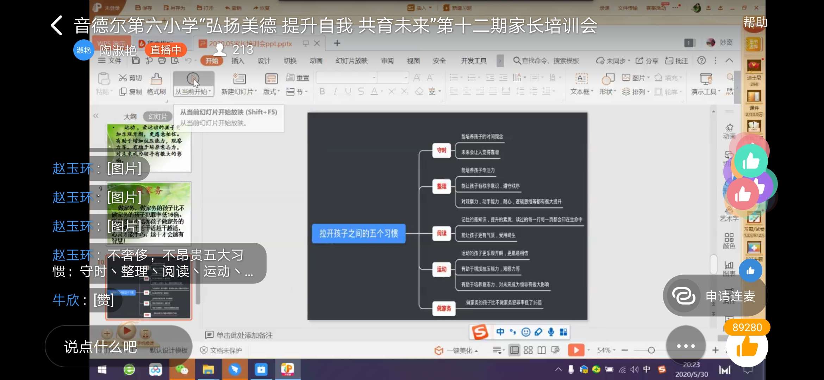Viewport: 824px width, 380px height.
Task: Open the 一键美化 beautify menu
Action: (x=456, y=350)
